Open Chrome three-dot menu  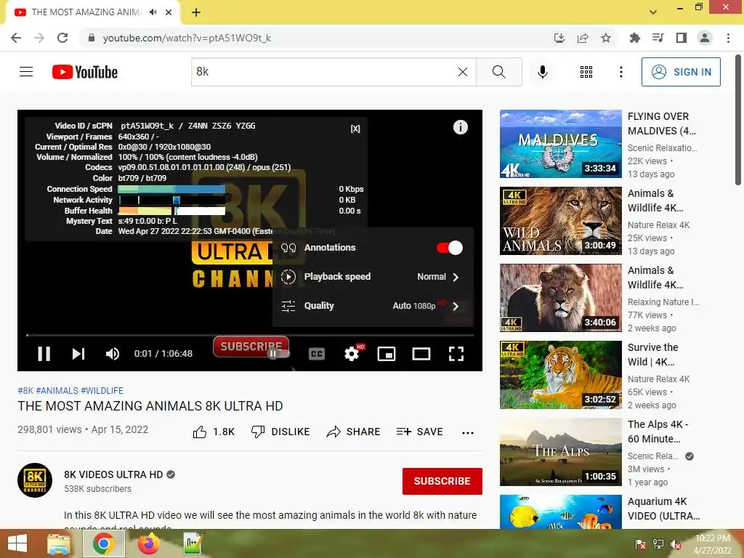pyautogui.click(x=728, y=38)
